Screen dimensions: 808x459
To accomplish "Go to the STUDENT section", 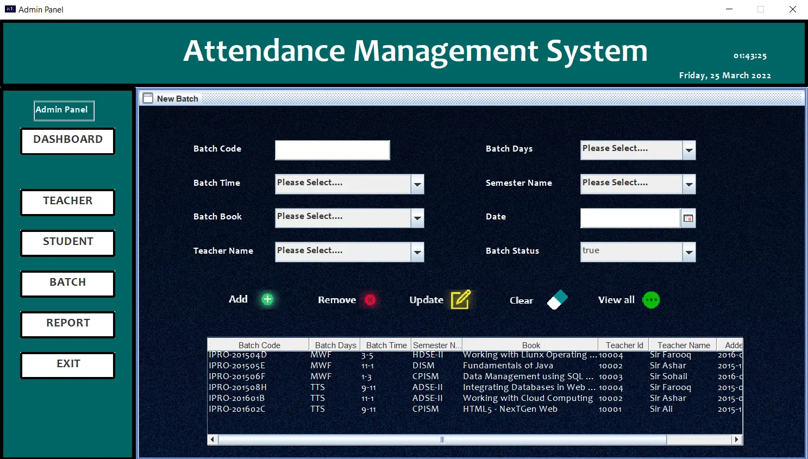I will 68,243.
